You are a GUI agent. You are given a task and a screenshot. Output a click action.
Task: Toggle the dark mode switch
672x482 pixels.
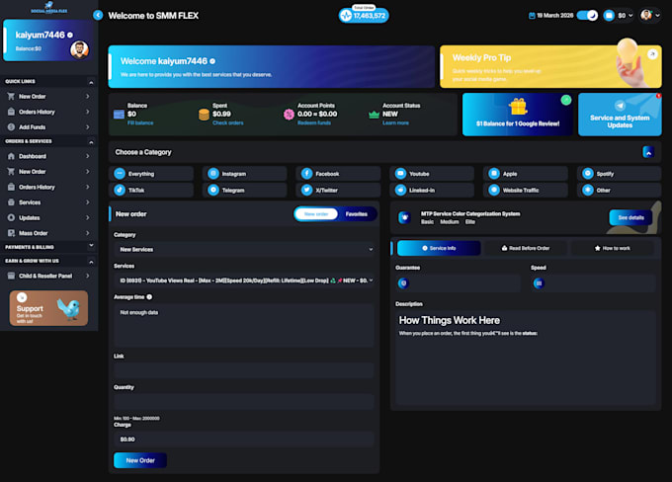click(587, 16)
